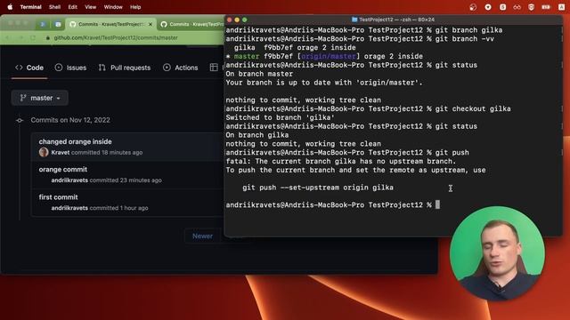Screen dimensions: 570x320
Task: Click 'On branch gilka' terminal line
Action: [257, 135]
